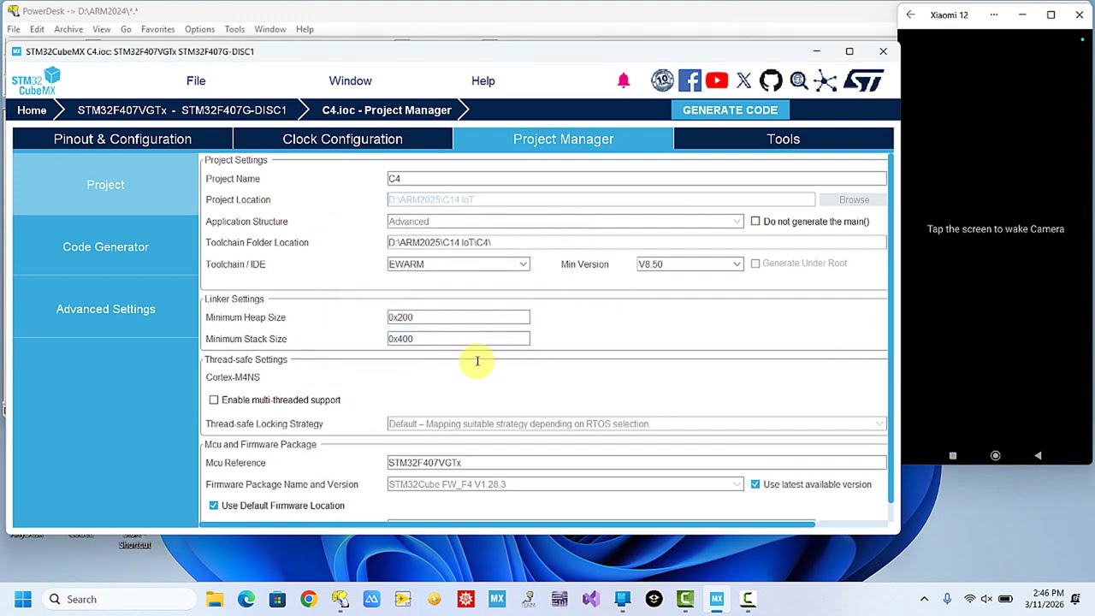Open File Explorer from the taskbar
The height and width of the screenshot is (616, 1095).
click(x=215, y=599)
